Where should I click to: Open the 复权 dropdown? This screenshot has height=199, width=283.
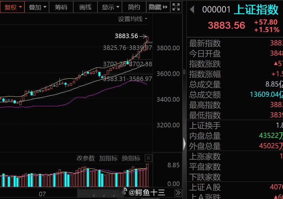point(12,7)
